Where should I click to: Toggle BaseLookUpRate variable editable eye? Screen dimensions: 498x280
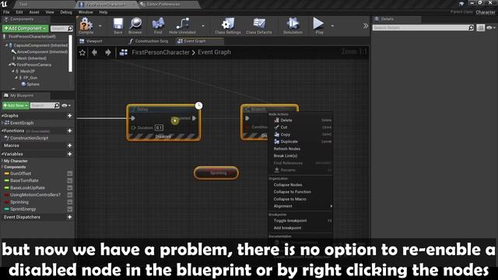(x=70, y=188)
